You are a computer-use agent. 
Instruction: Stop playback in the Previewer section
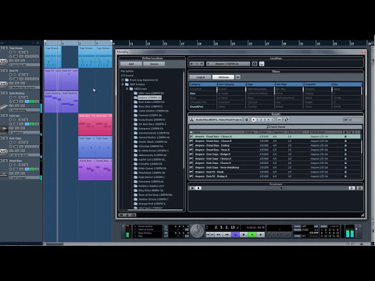pos(198,188)
